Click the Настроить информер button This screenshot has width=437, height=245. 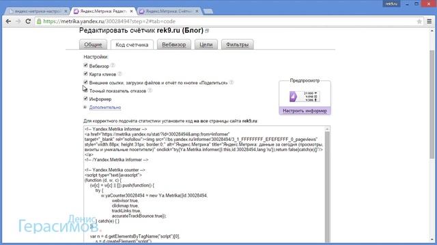305,111
